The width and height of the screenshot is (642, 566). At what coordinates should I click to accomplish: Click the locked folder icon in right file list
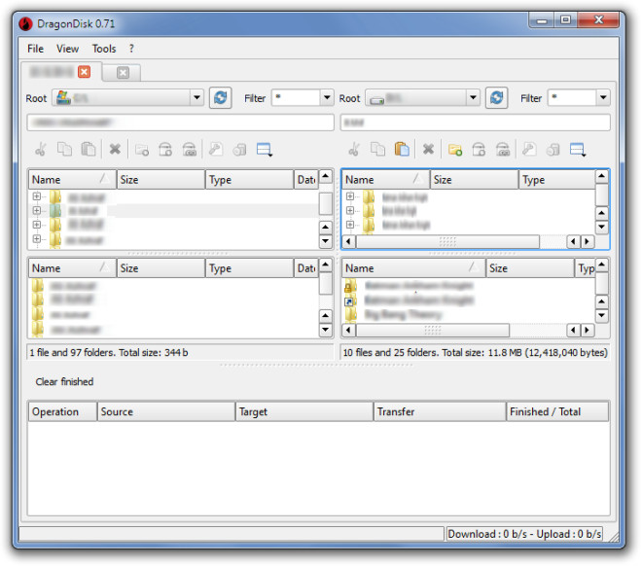point(350,286)
